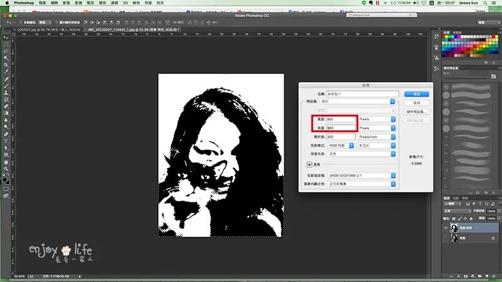Select the Eyedropper tool
Screen dimensions: 502x282
[x=6, y=72]
